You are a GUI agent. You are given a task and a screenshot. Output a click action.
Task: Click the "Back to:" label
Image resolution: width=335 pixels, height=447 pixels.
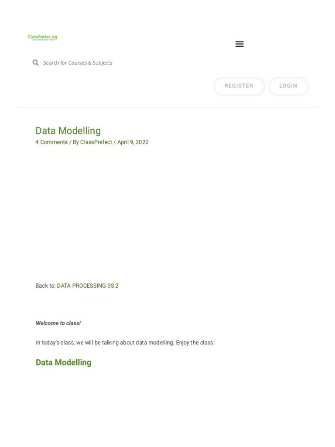point(45,286)
